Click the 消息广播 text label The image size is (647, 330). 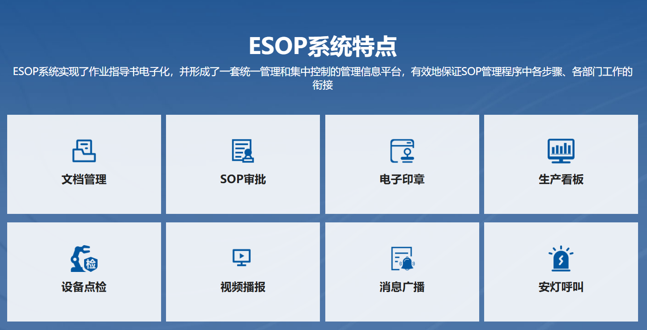pos(402,287)
